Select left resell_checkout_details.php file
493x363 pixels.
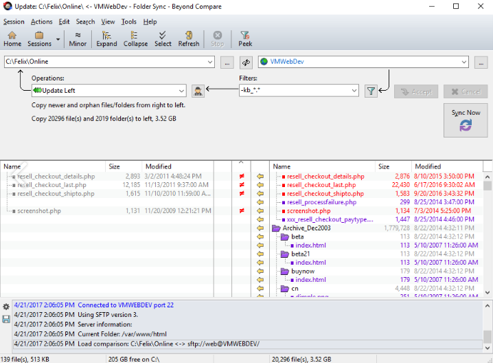[x=56, y=176]
